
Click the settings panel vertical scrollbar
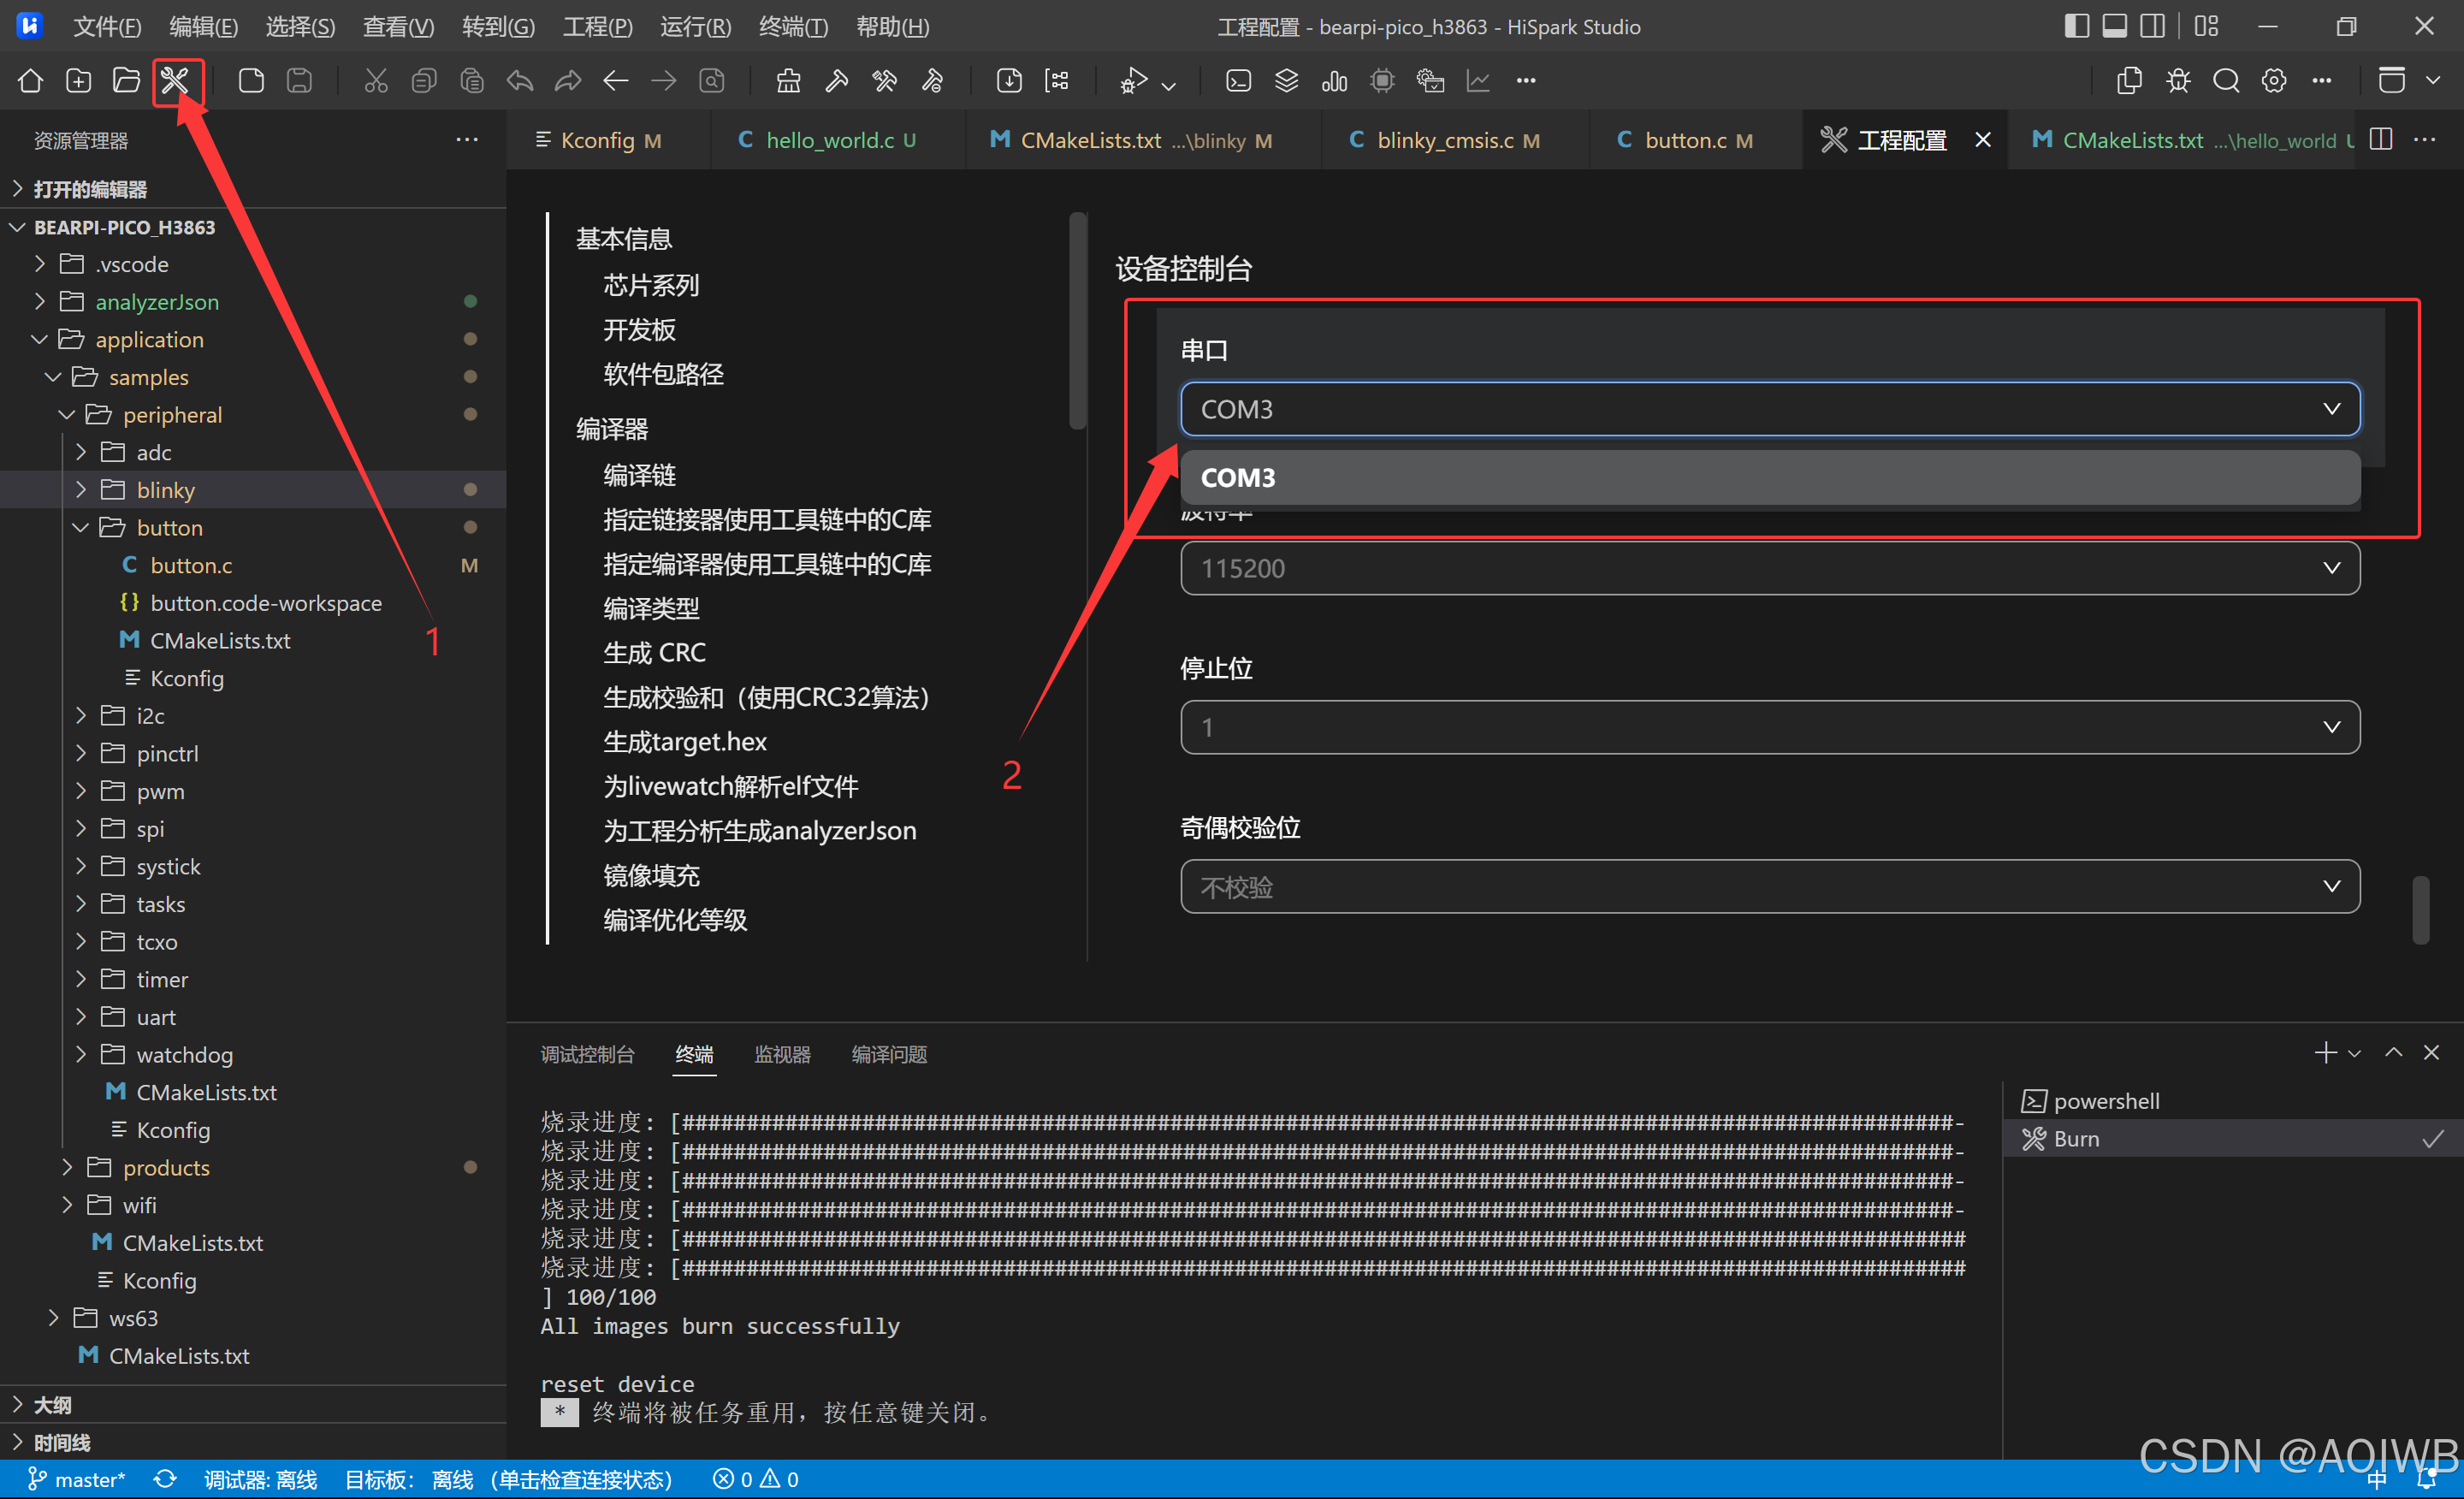pos(2421,910)
